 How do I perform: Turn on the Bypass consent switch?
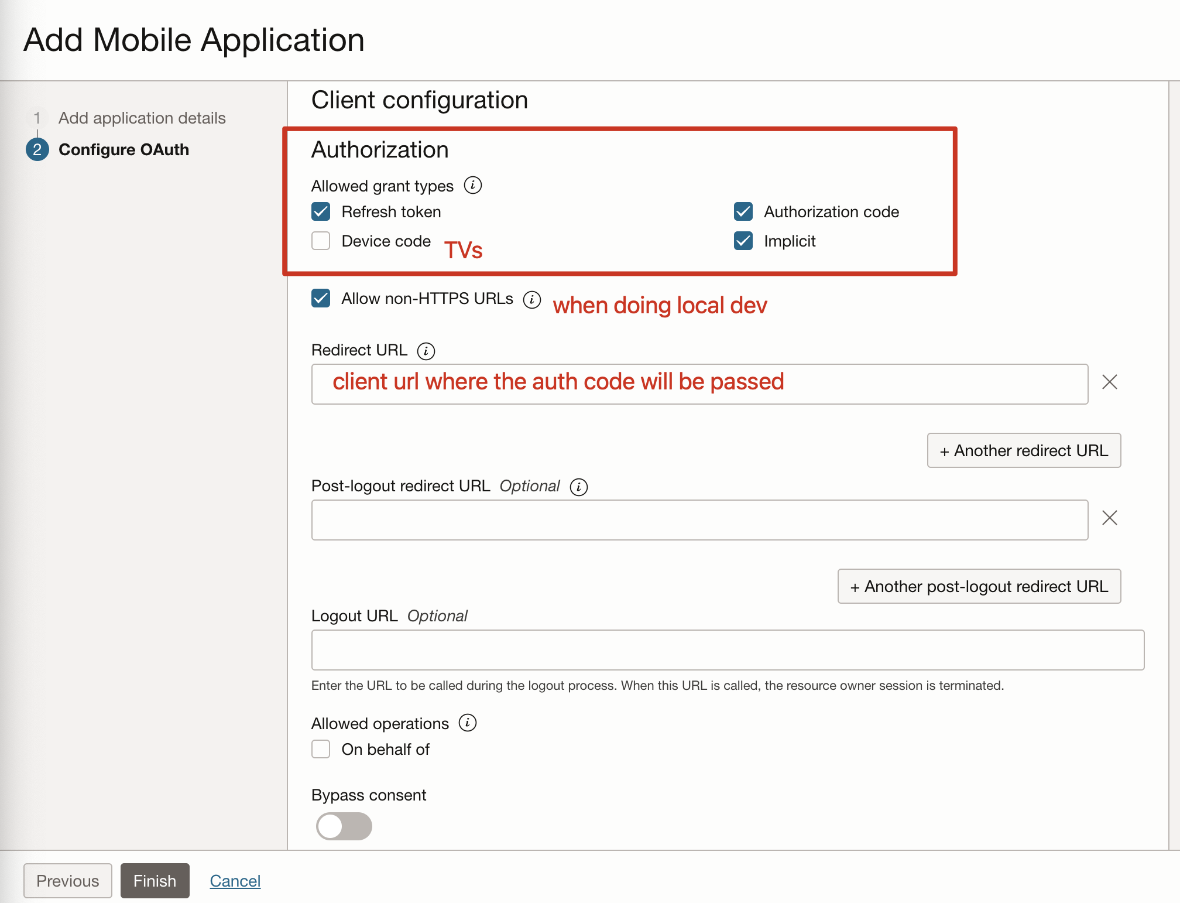344,826
